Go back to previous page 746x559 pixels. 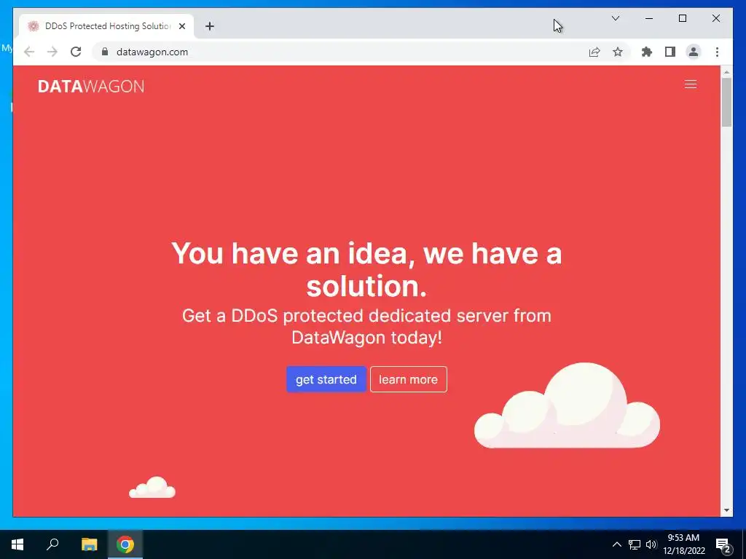tap(29, 52)
